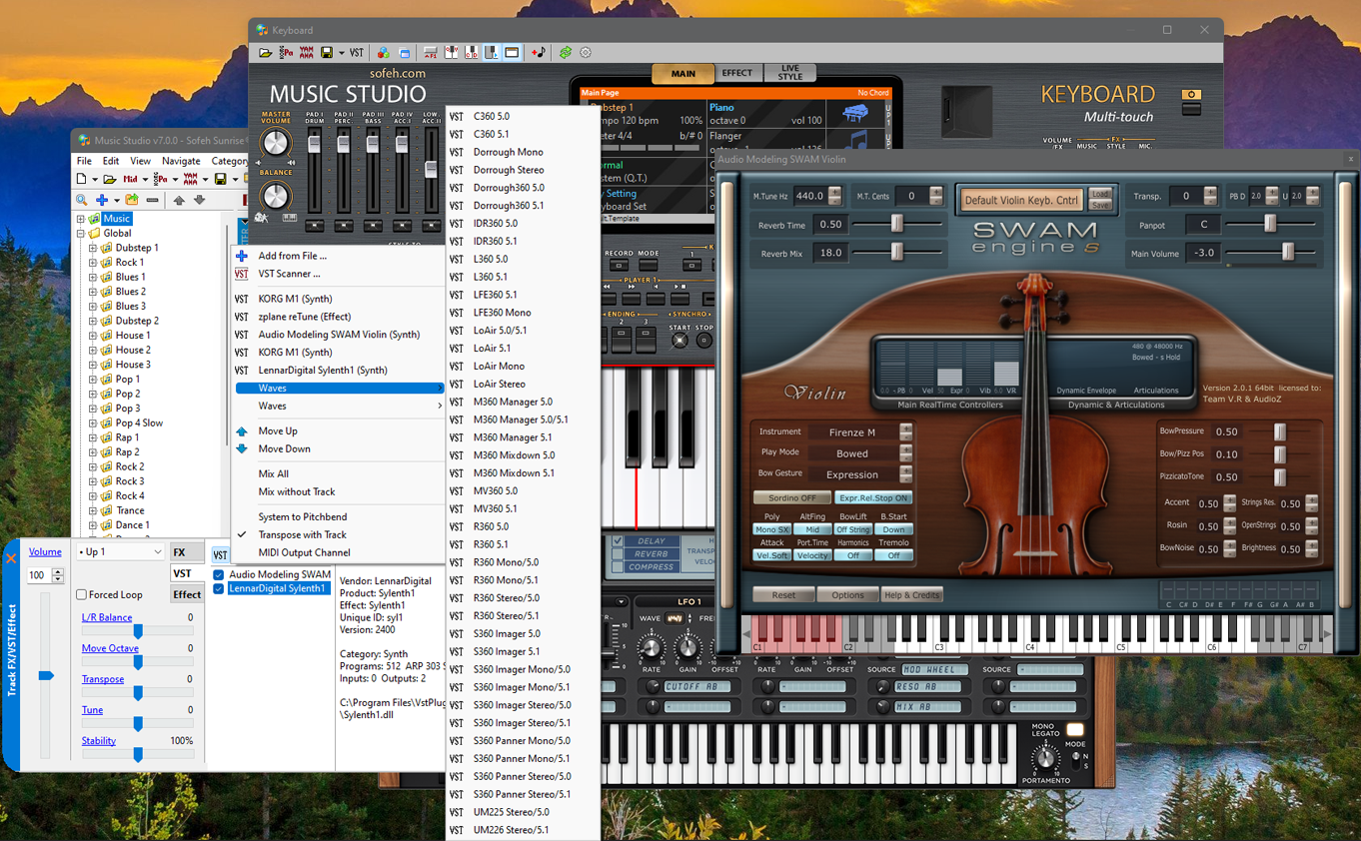Click New document icon in Music Studio toolbar
The width and height of the screenshot is (1361, 841).
coord(81,179)
